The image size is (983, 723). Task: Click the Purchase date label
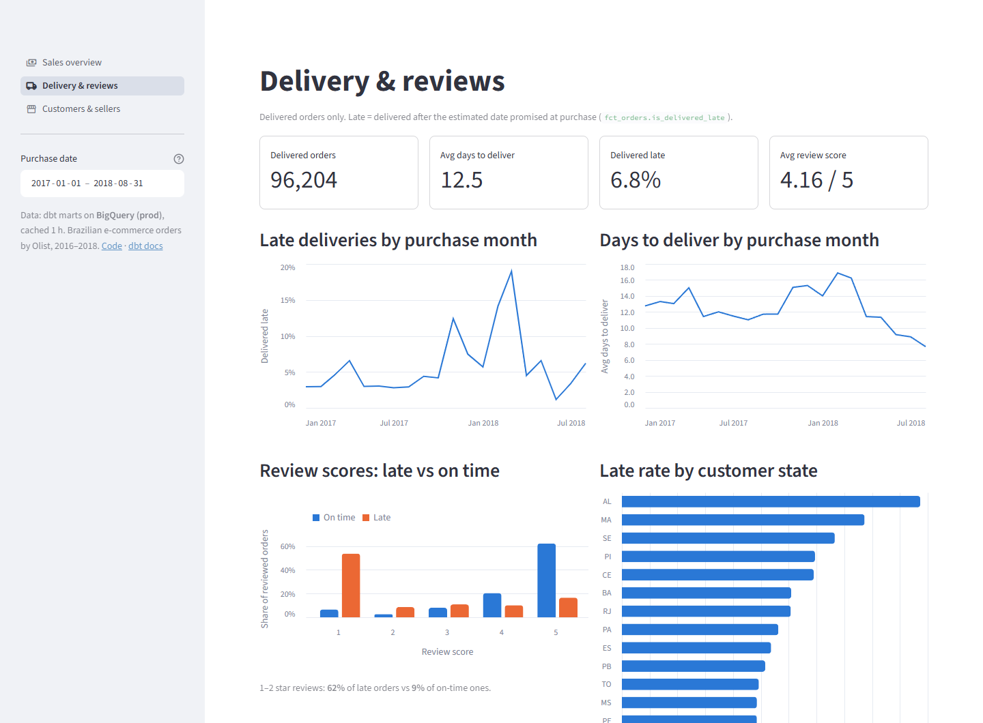(48, 159)
